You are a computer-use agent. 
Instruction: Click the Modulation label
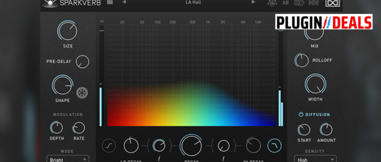click(68, 114)
